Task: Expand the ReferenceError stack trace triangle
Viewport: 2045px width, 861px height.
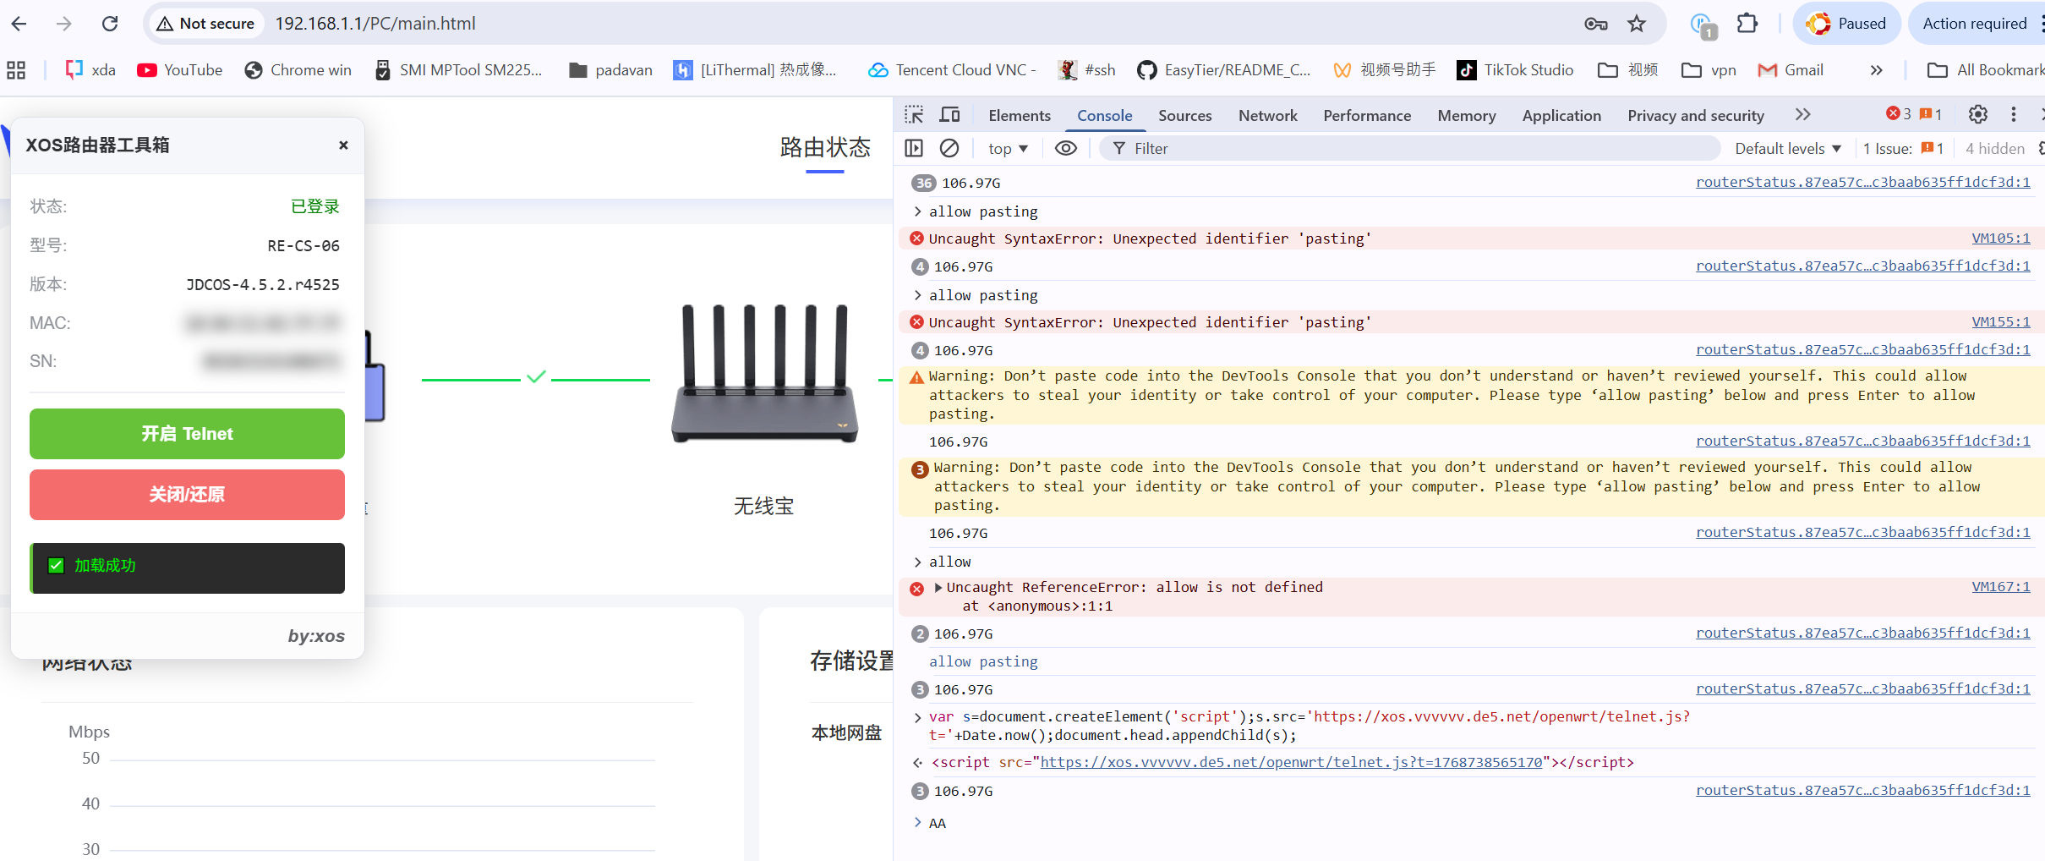Action: [938, 587]
